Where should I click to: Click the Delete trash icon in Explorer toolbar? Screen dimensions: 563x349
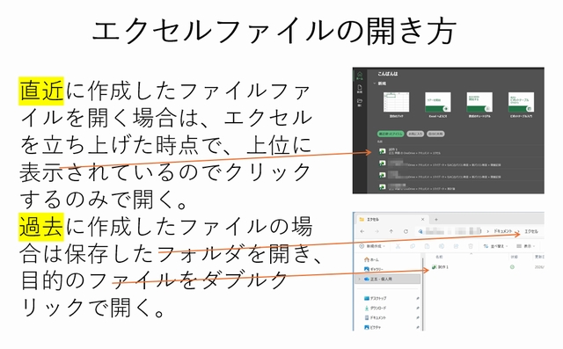click(x=471, y=246)
